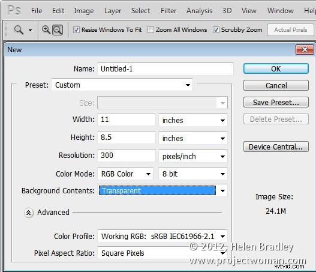316x272 pixels.
Task: Open the Width units dropdown
Action: (x=193, y=120)
